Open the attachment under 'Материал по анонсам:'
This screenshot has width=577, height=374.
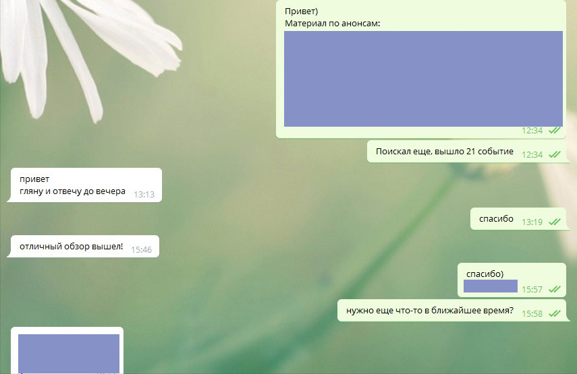point(423,79)
